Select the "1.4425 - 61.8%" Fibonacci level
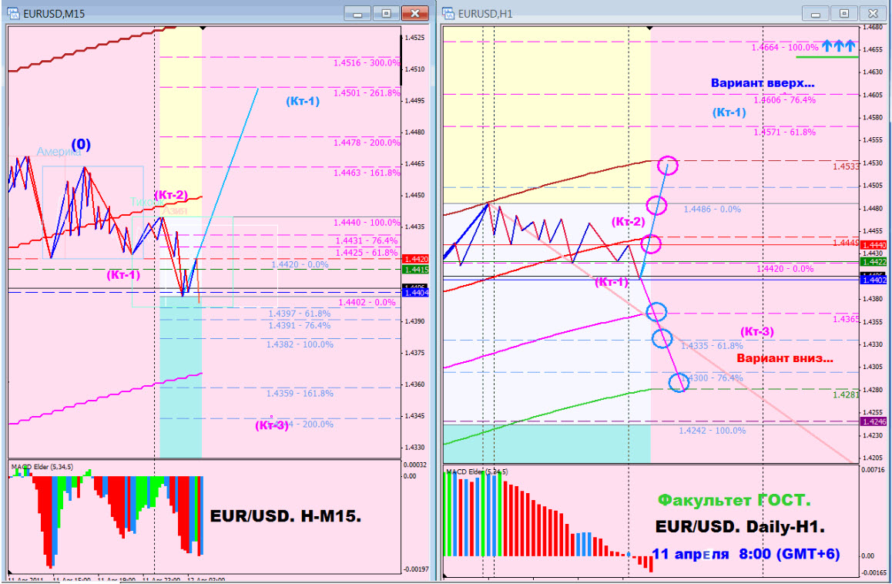Viewport: 892px width, 584px height. (x=367, y=252)
